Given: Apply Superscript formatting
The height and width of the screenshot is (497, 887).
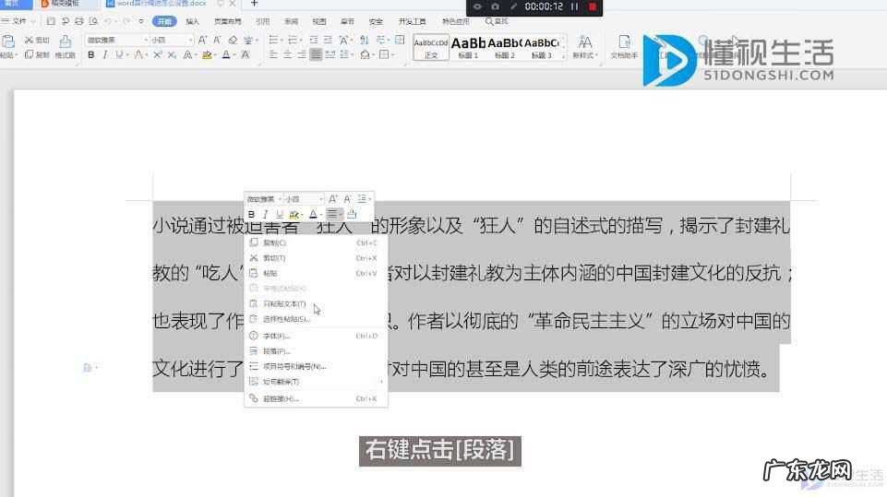Looking at the screenshot, I should pyautogui.click(x=157, y=54).
